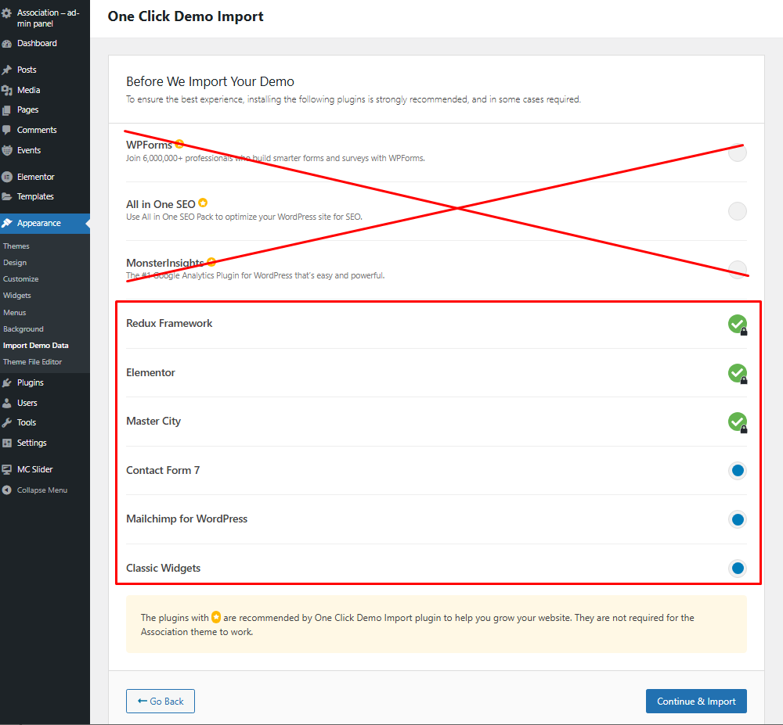Click the Plugins plug icon
The width and height of the screenshot is (783, 725).
(x=7, y=383)
